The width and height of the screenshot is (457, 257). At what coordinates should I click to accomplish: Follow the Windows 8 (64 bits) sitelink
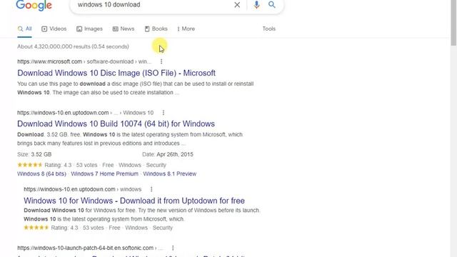(x=41, y=174)
